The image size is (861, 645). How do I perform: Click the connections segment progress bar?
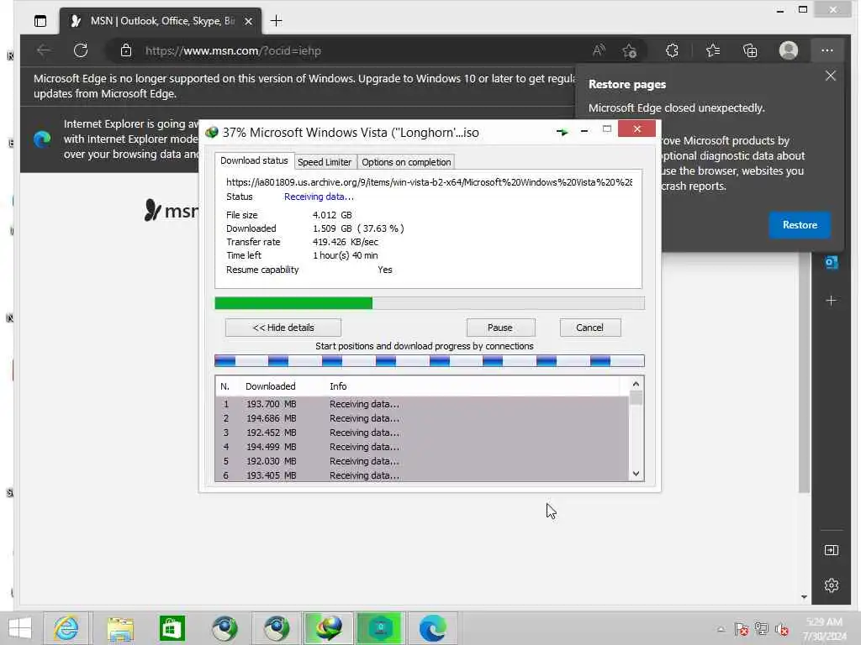pos(430,361)
